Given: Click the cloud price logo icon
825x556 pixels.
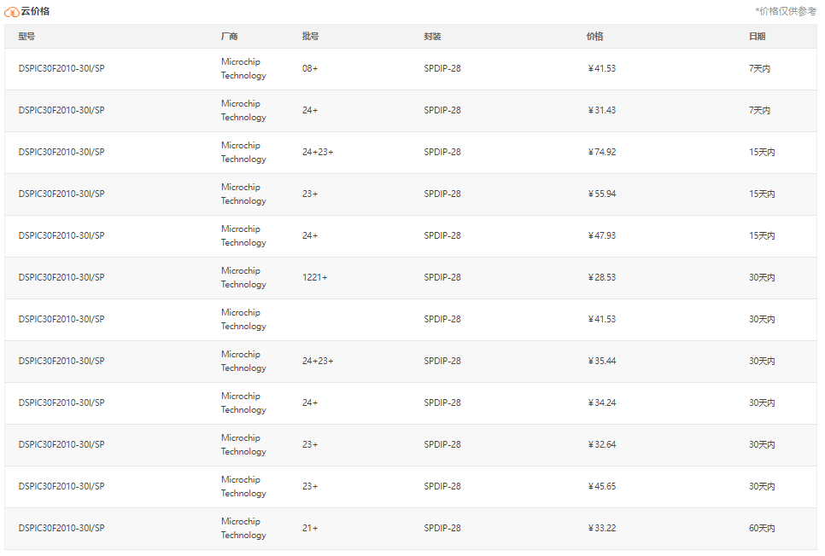Looking at the screenshot, I should 12,12.
